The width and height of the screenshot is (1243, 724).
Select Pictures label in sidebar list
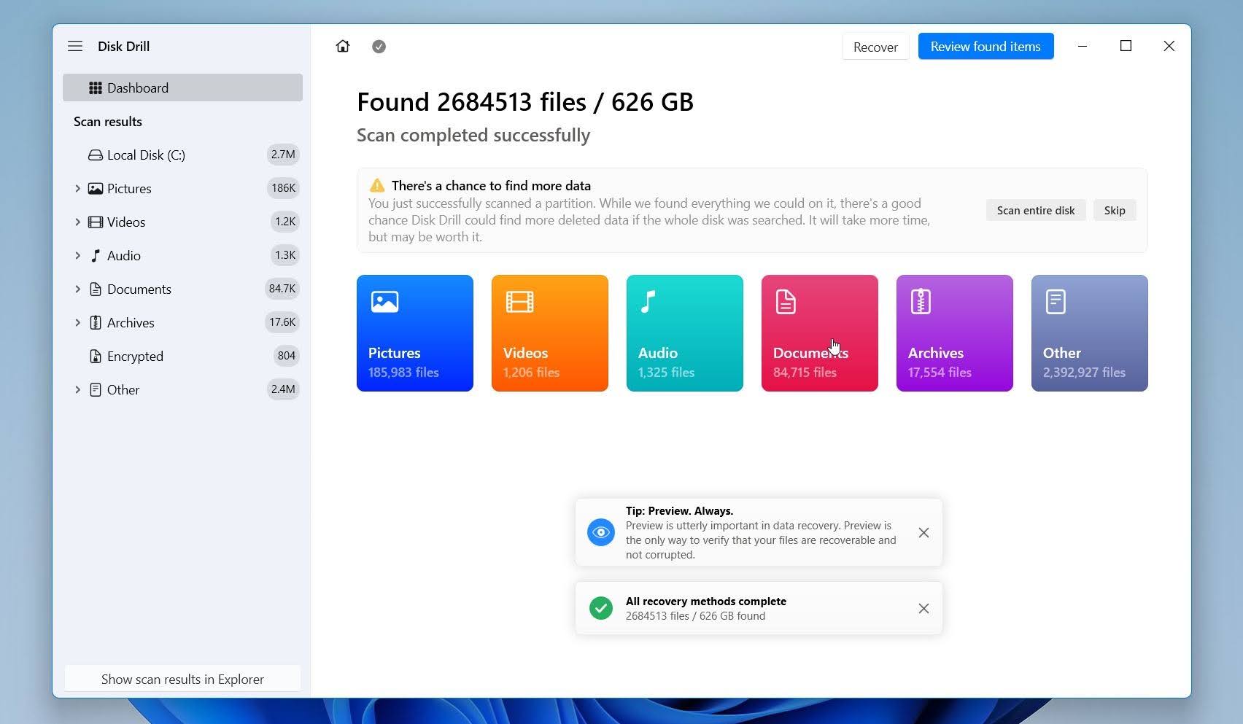click(x=129, y=189)
